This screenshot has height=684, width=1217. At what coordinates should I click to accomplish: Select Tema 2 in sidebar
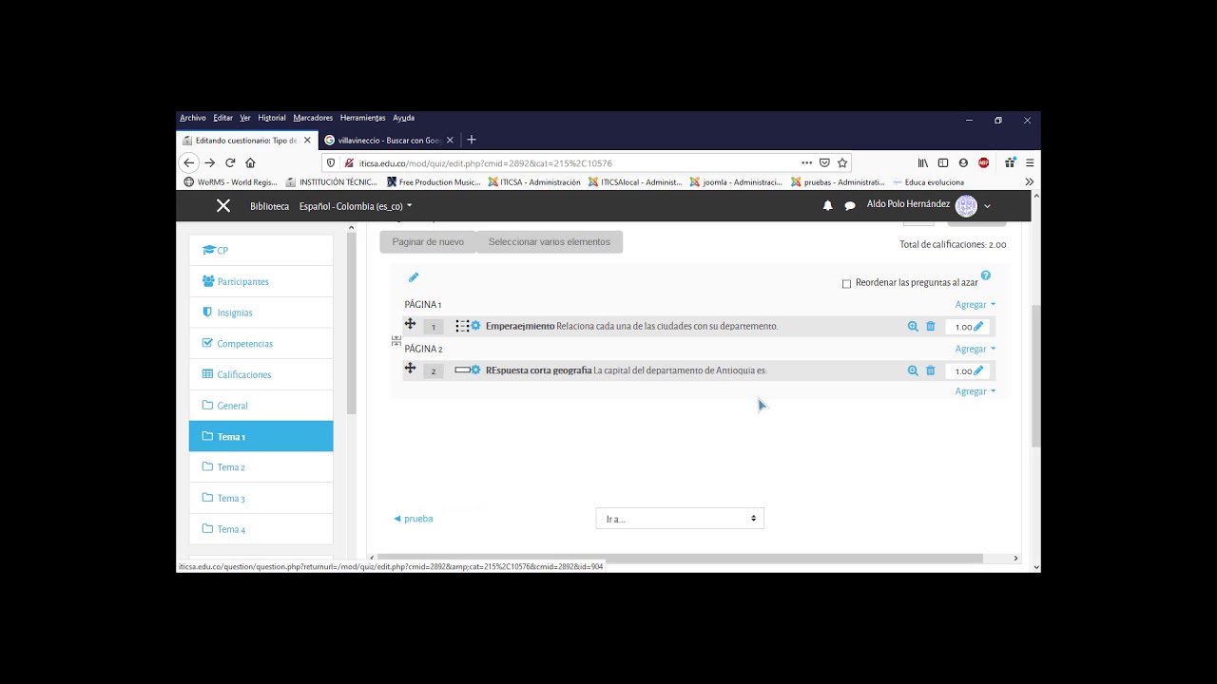[x=261, y=467]
